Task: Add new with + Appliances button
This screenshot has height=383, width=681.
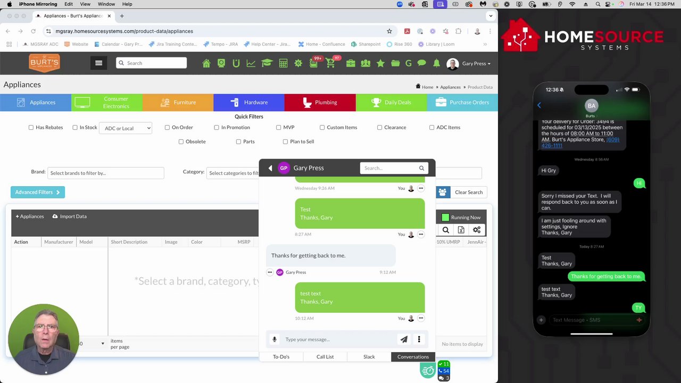Action: coord(30,217)
